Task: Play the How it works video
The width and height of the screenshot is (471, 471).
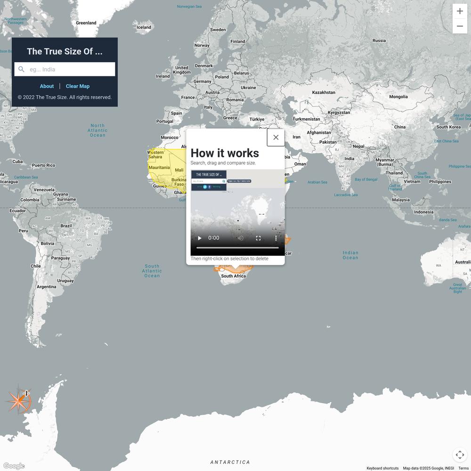Action: (x=199, y=238)
